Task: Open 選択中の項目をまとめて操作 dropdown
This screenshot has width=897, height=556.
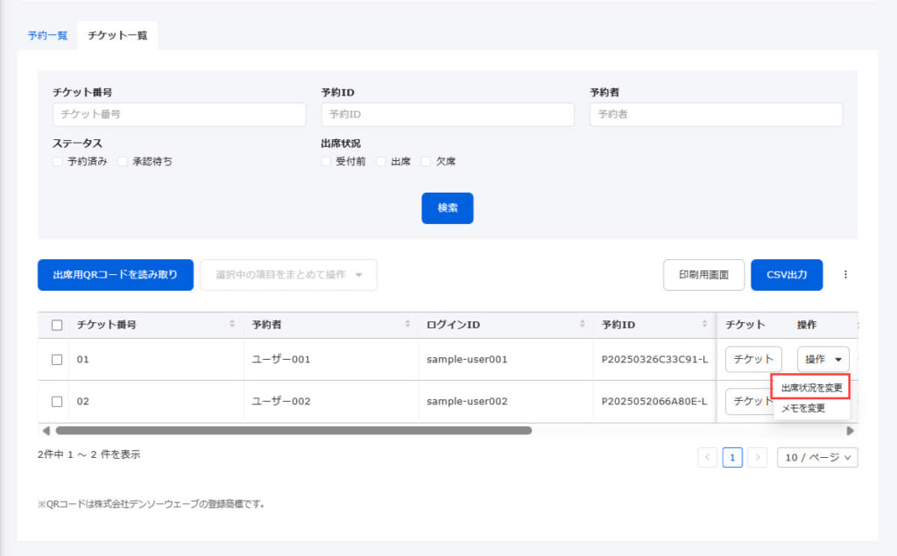Action: tap(289, 275)
